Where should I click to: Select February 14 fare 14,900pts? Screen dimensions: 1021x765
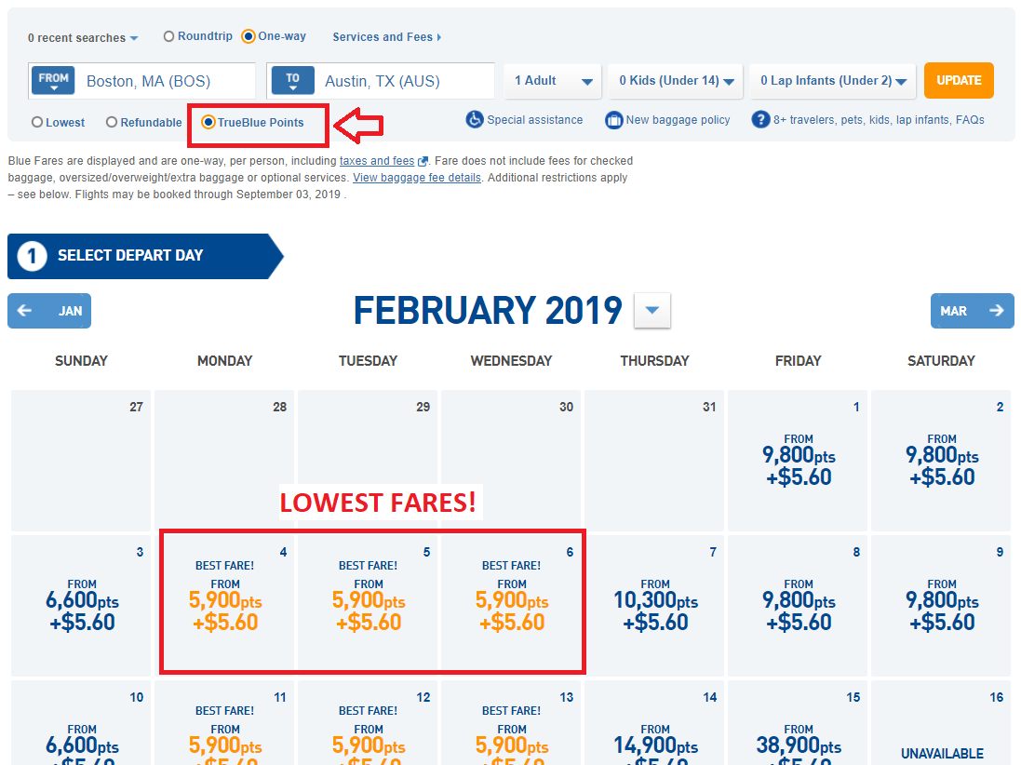click(x=654, y=723)
